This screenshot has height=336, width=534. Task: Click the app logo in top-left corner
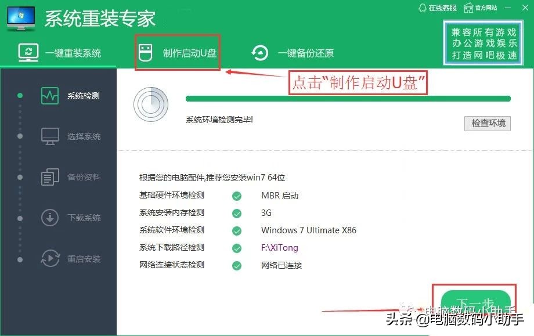pos(20,17)
